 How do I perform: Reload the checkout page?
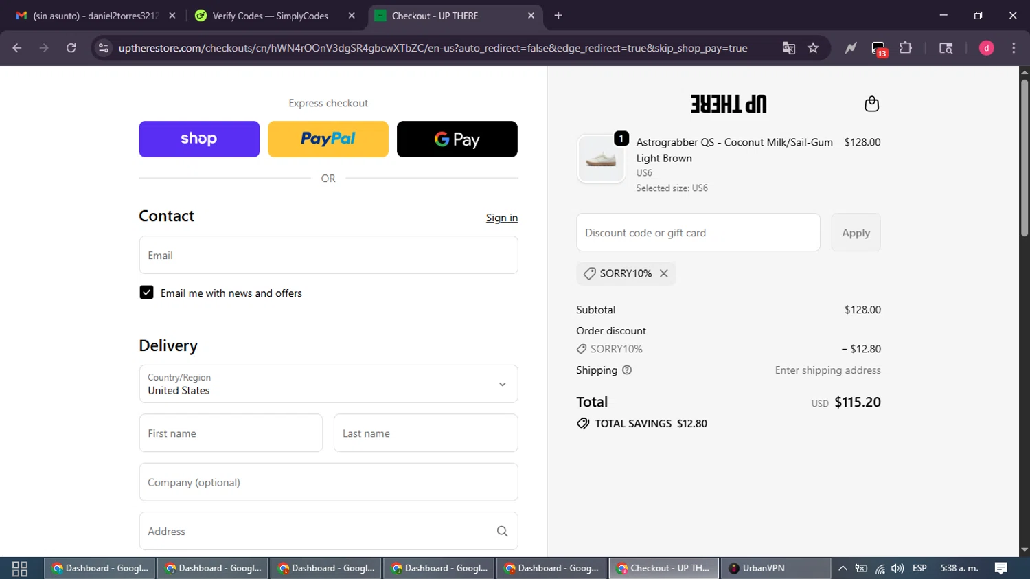[x=71, y=48]
